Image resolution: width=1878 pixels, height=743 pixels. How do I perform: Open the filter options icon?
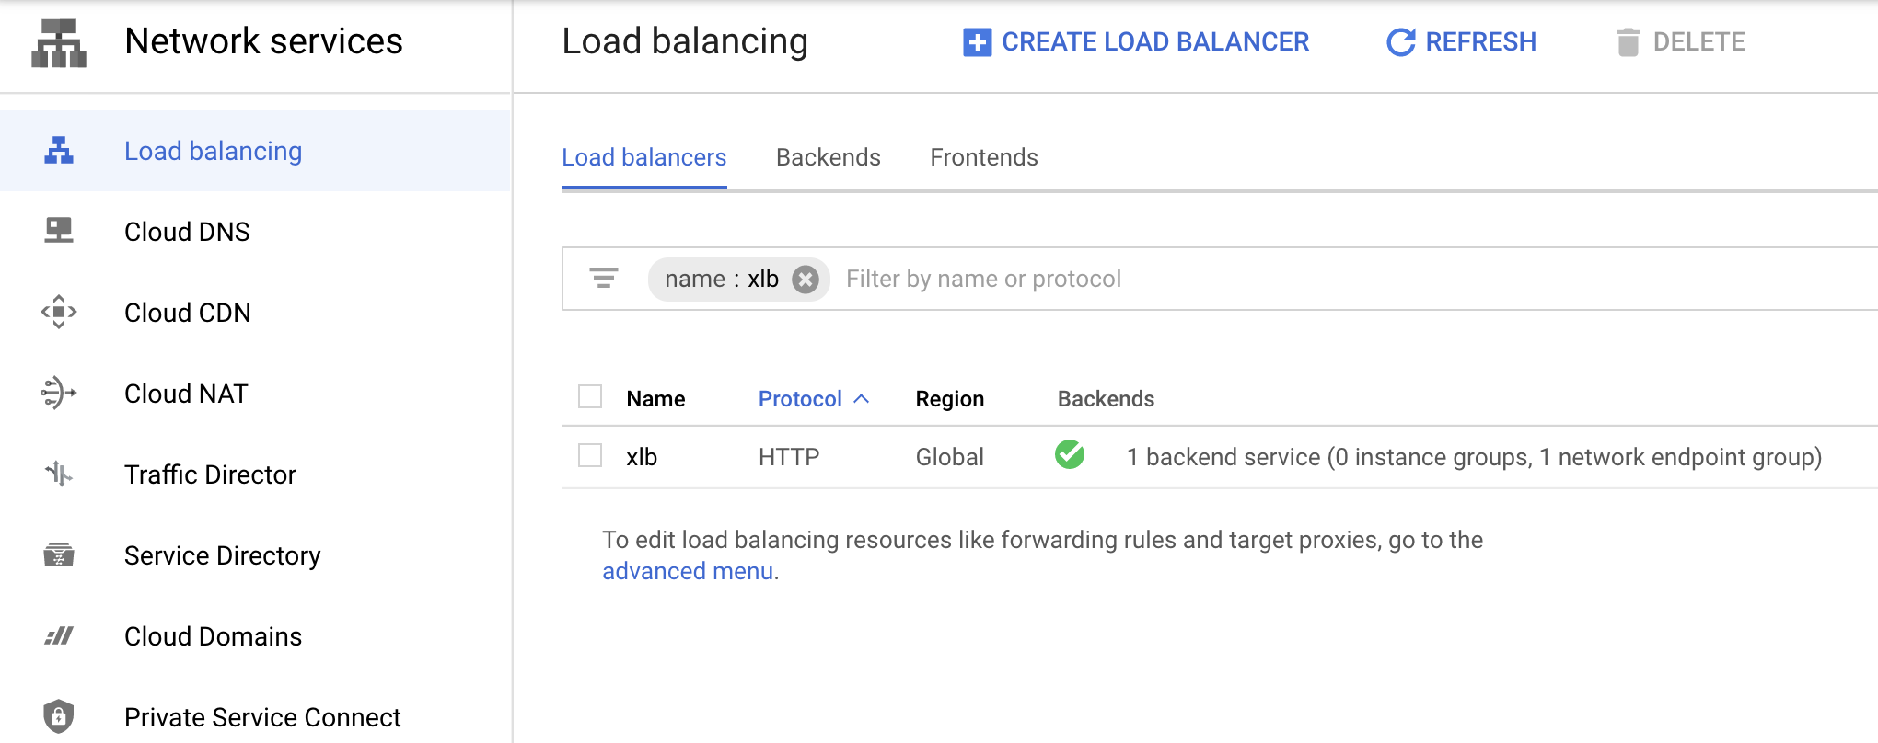pos(604,278)
